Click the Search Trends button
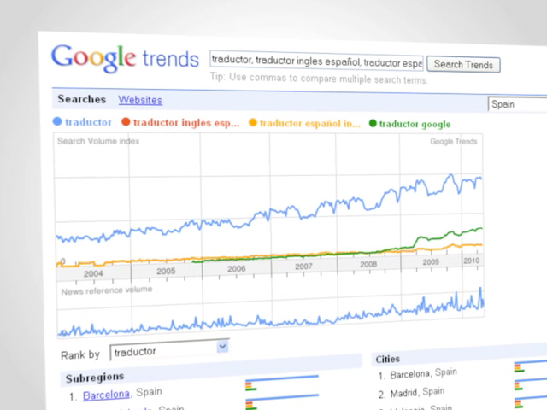This screenshot has height=410, width=547. [463, 65]
